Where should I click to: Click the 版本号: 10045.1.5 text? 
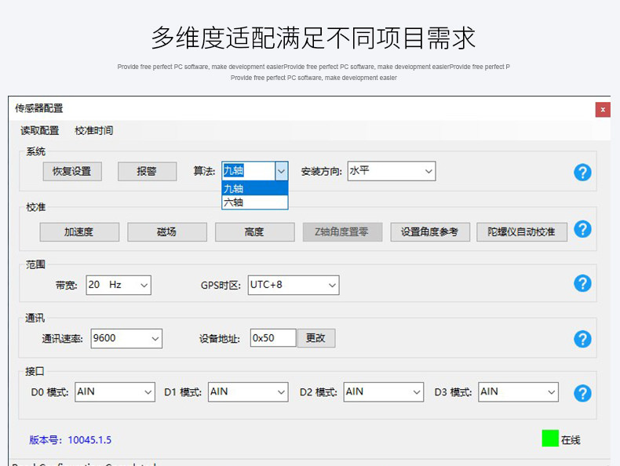(71, 440)
